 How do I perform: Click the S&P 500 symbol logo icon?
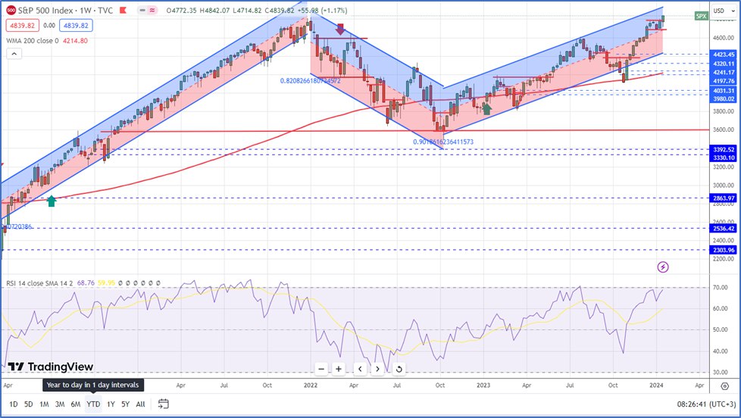coord(11,11)
